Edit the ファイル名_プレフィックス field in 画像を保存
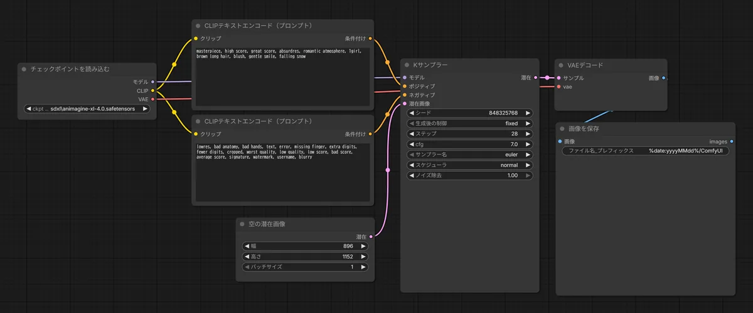Viewport: 753px width, 313px height. [645, 151]
